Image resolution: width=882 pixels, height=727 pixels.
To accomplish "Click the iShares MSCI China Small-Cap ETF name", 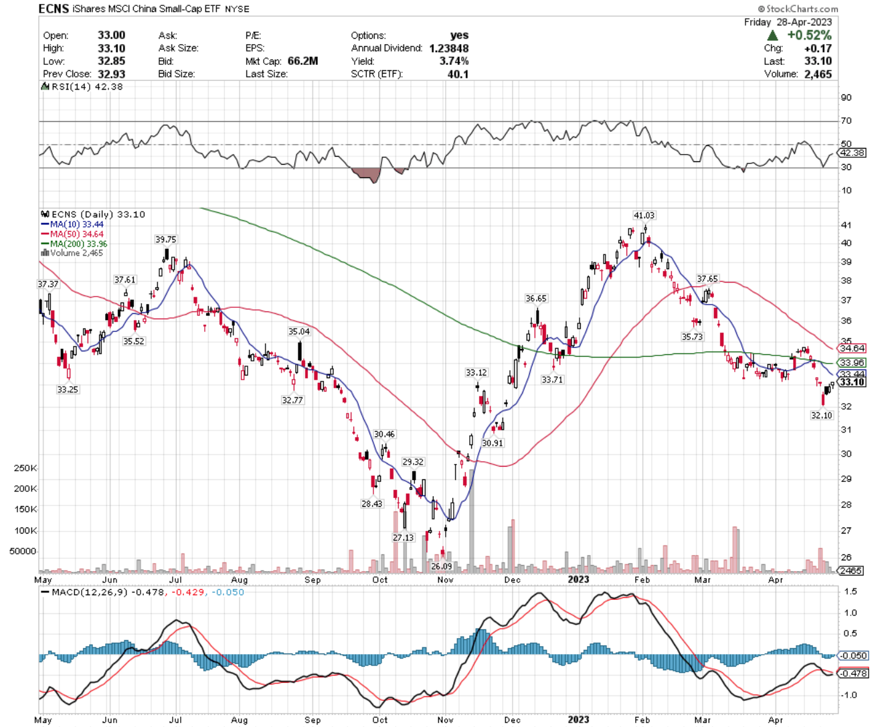I will (x=147, y=9).
